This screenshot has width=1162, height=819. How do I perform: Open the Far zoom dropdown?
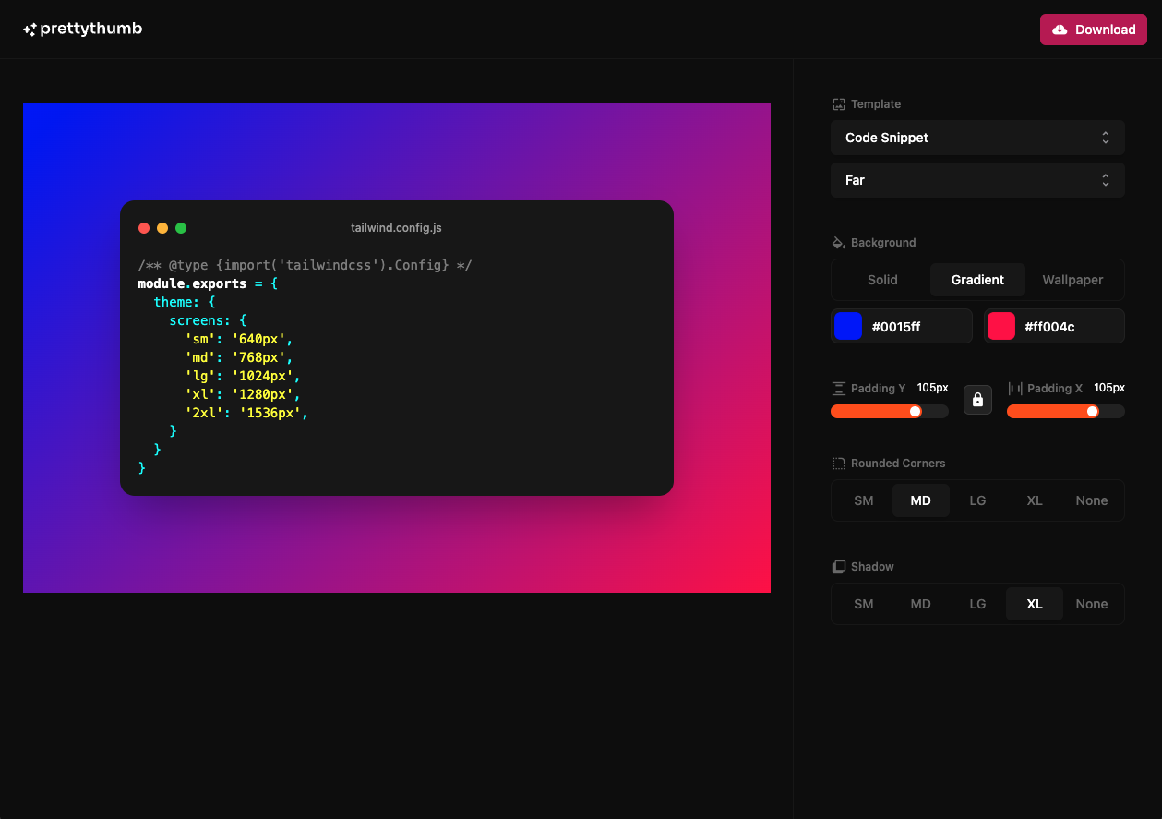point(977,180)
